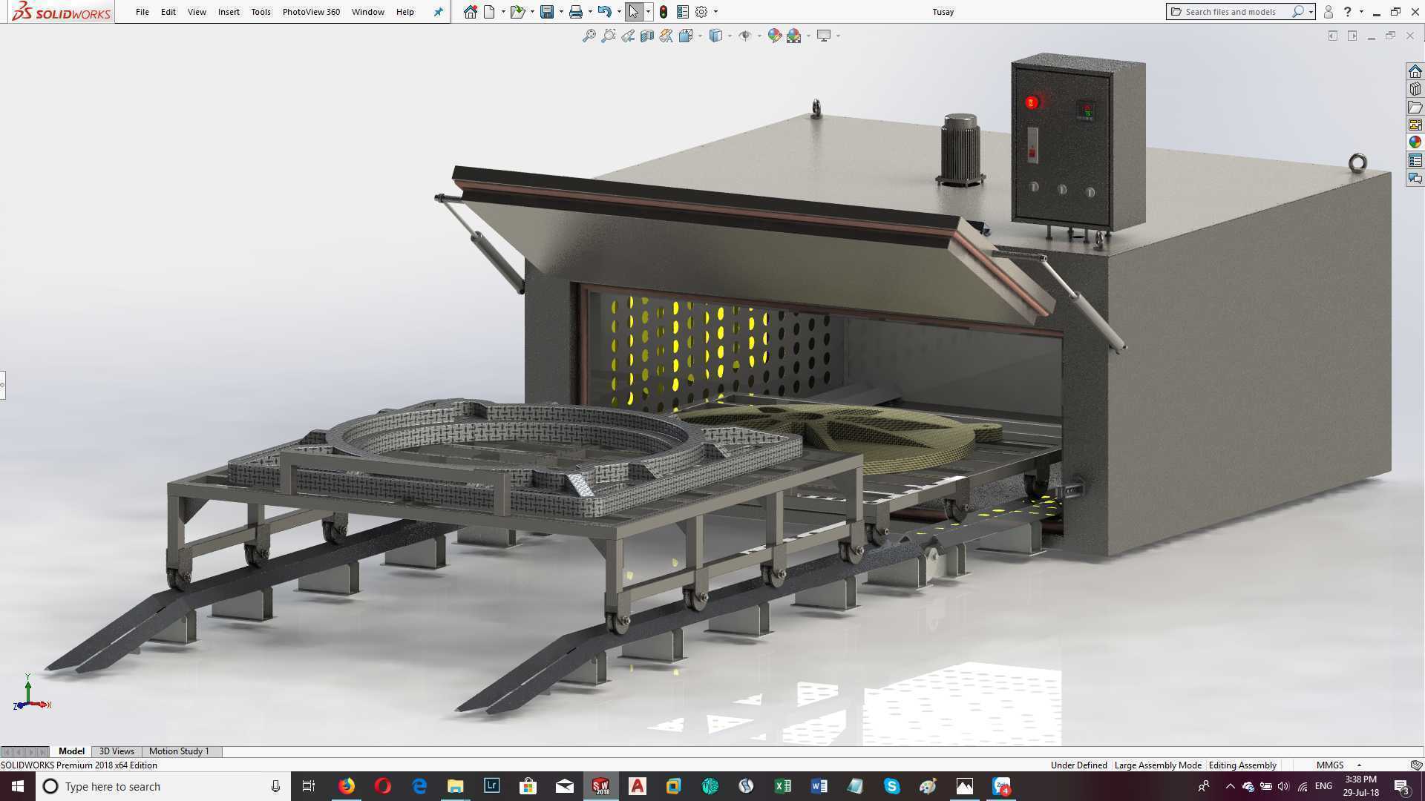Click the Save floppy disk icon
Image resolution: width=1425 pixels, height=801 pixels.
pos(547,12)
